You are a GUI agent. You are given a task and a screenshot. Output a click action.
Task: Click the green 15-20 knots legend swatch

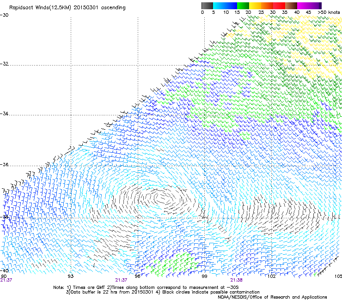pos(243,6)
